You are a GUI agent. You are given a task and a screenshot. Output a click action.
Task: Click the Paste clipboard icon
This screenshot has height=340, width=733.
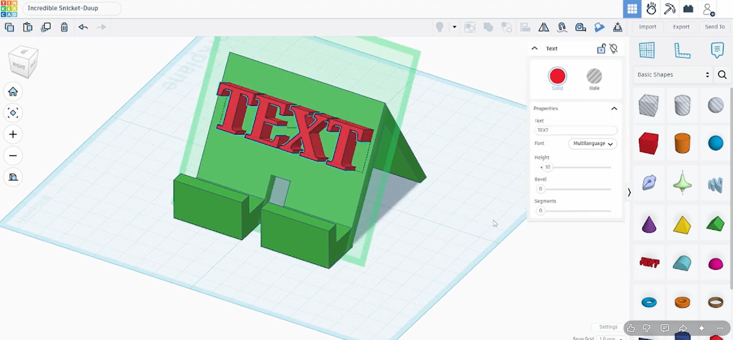point(28,27)
